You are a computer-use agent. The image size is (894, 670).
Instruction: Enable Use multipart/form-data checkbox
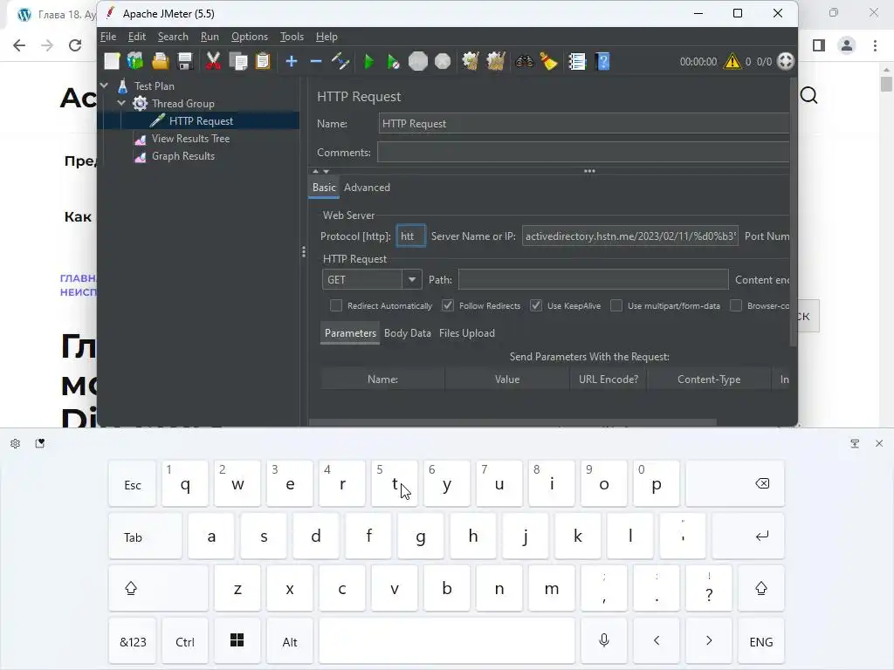(x=616, y=306)
